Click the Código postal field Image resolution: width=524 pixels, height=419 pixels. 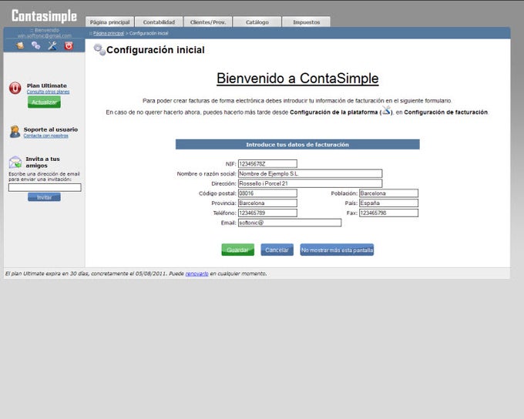pyautogui.click(x=267, y=193)
